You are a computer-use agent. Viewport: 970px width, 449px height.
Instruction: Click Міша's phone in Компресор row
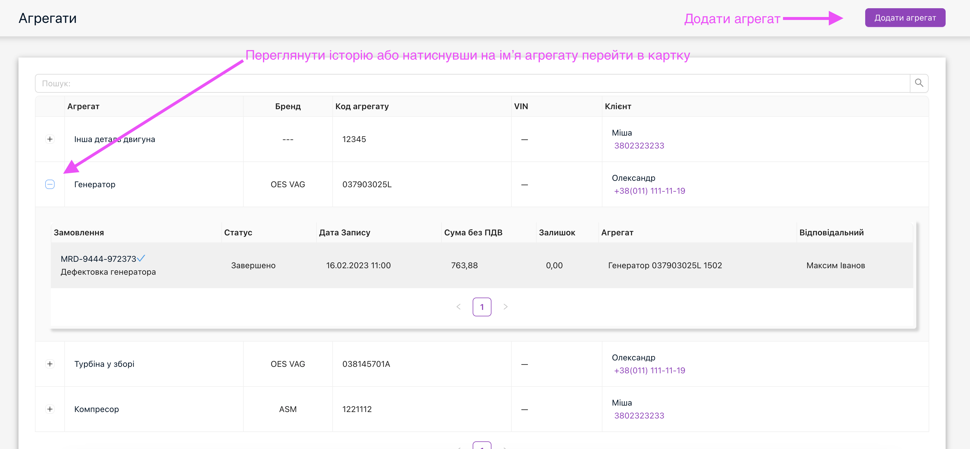(x=639, y=416)
